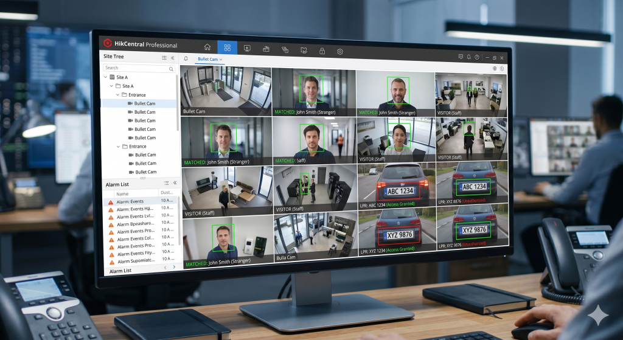Open the message icon in title bar
This screenshot has height=340, width=623.
click(x=461, y=57)
